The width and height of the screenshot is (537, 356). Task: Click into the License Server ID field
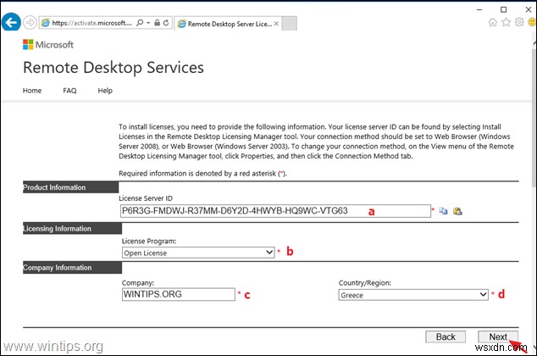coord(275,211)
